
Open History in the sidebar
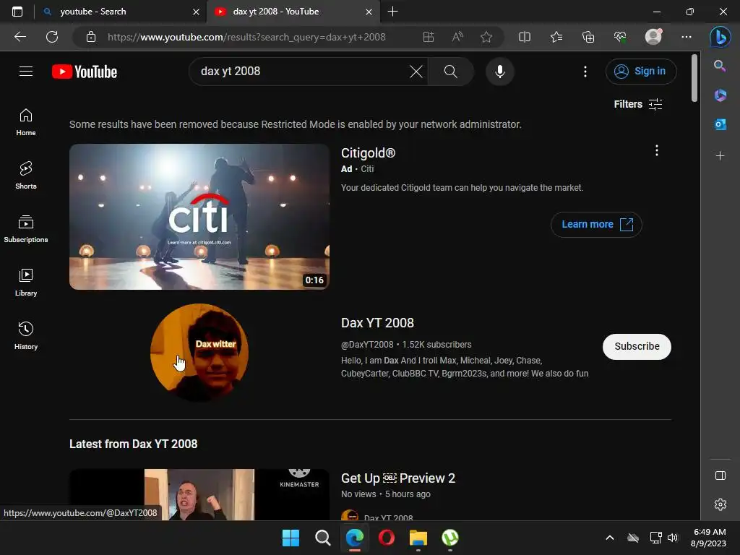click(x=26, y=335)
